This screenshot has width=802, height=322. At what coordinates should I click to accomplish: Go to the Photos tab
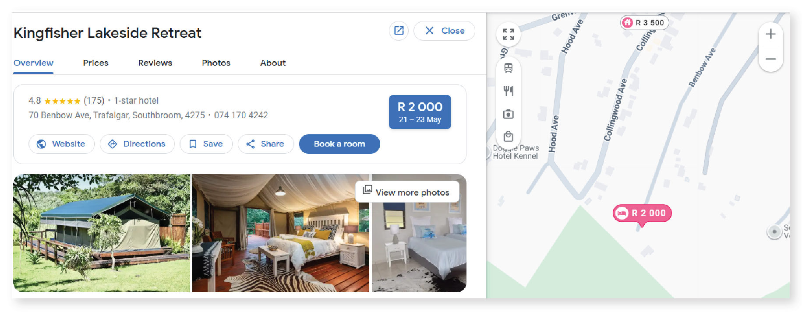[216, 63]
